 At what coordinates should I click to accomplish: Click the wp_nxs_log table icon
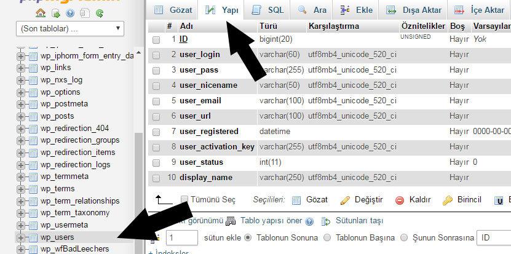tap(33, 80)
